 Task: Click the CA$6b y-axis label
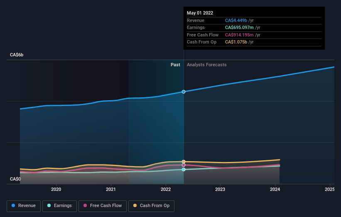click(17, 55)
